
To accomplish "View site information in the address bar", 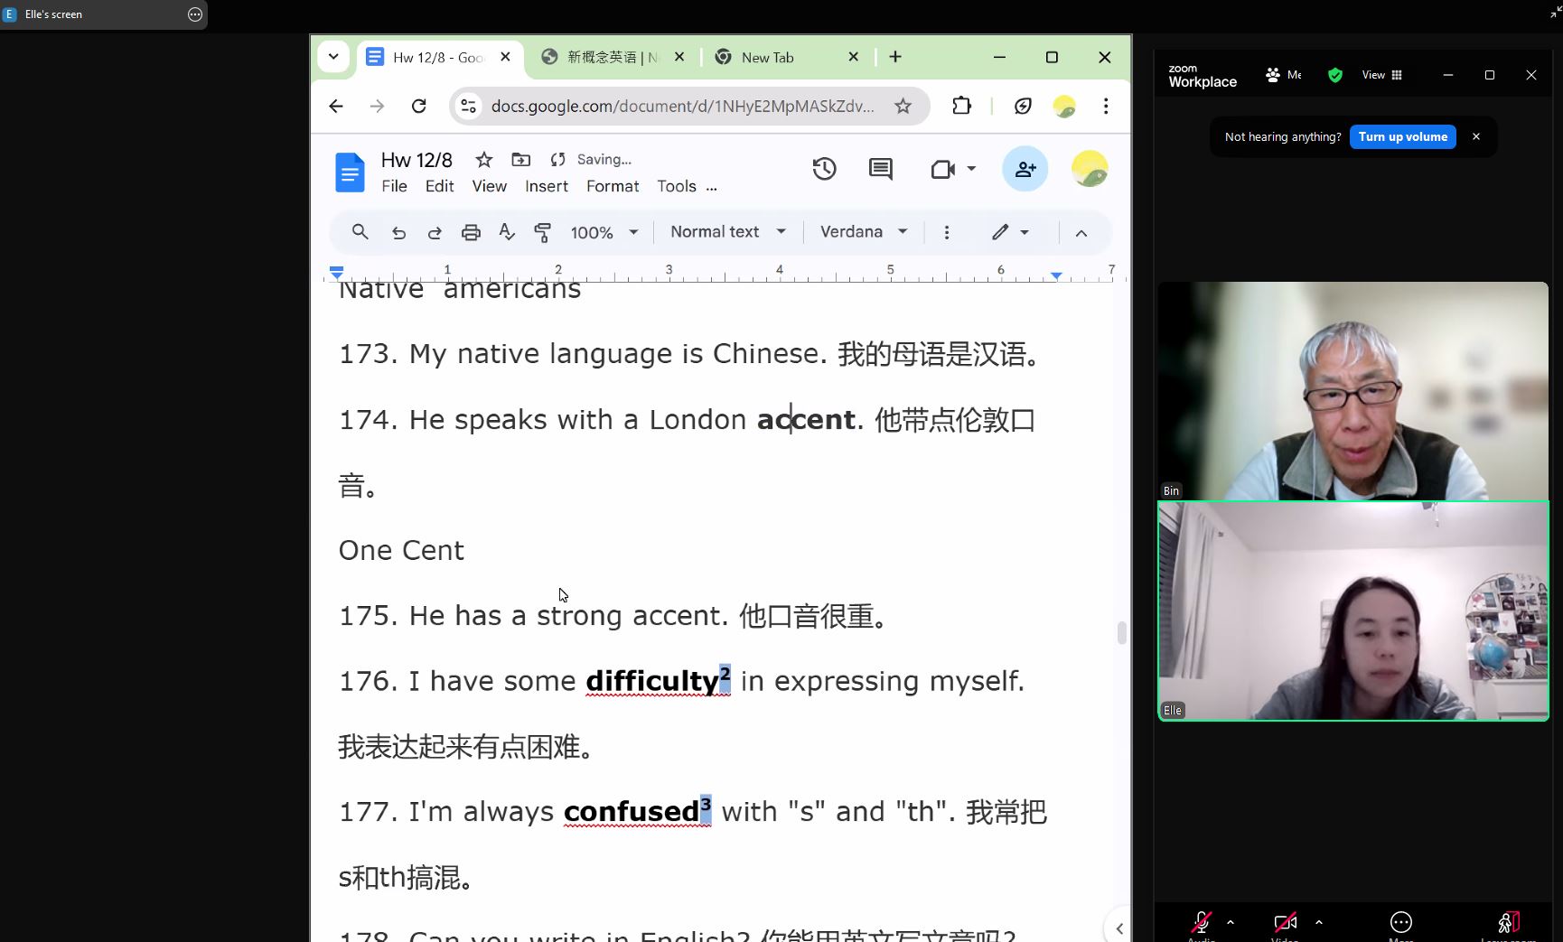I will [x=468, y=106].
